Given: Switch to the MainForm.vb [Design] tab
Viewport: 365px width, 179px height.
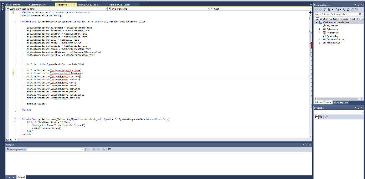Looking at the screenshot, I should pos(120,5).
